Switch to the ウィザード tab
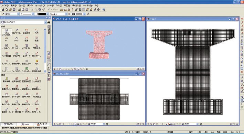This screenshot has width=244, height=134. click(42, 124)
